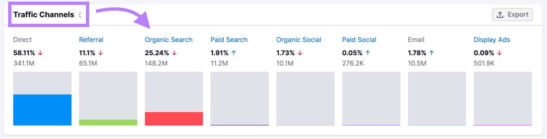Click the Paid Social chart area

tap(371, 99)
